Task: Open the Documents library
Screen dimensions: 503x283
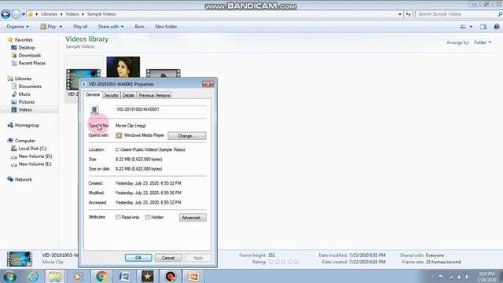Action: pyautogui.click(x=30, y=86)
